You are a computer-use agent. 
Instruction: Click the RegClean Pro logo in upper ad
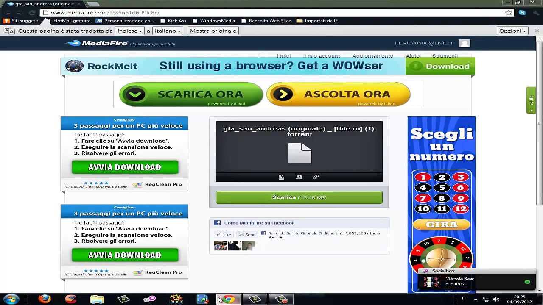coord(157,184)
